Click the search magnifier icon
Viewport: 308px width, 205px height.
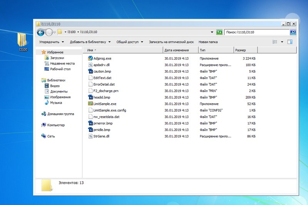pyautogui.click(x=293, y=32)
